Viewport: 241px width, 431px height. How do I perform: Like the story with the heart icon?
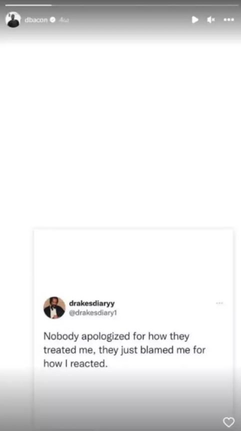(229, 422)
